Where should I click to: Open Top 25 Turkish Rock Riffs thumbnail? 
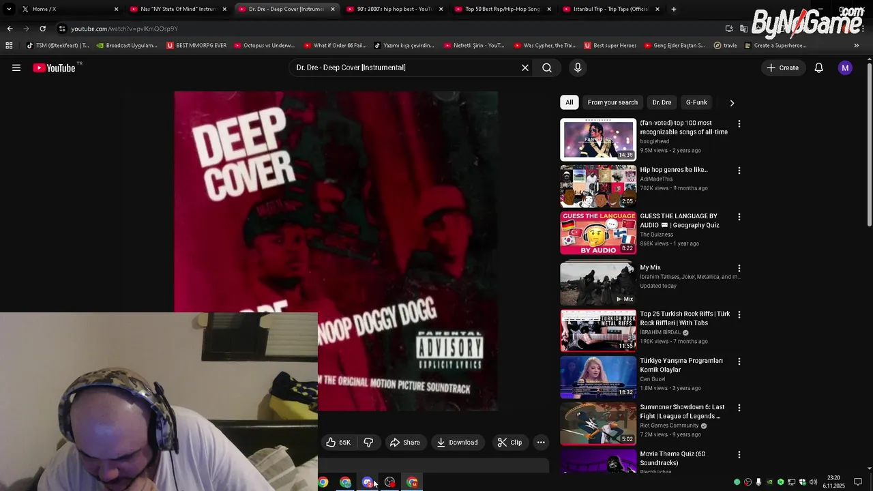(x=598, y=330)
